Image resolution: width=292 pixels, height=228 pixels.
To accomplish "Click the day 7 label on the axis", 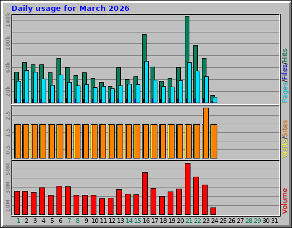I will pyautogui.click(x=69, y=221).
